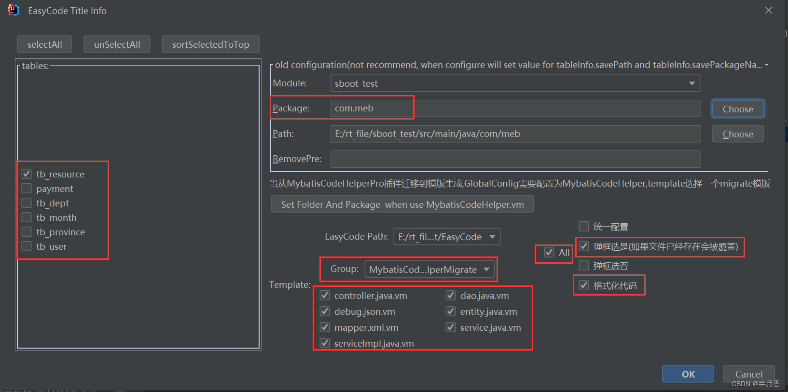Screen dimensions: 788x392
Task: Toggle the 格式化代码 checkbox
Action: [x=584, y=285]
